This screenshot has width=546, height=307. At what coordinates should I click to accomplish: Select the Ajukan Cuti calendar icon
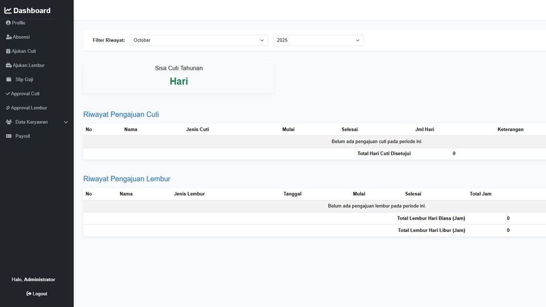coord(8,51)
